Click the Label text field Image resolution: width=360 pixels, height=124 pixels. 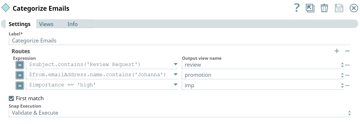180,40
